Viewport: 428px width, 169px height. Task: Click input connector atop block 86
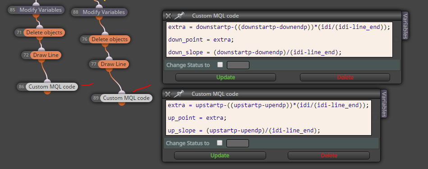(x=47, y=81)
